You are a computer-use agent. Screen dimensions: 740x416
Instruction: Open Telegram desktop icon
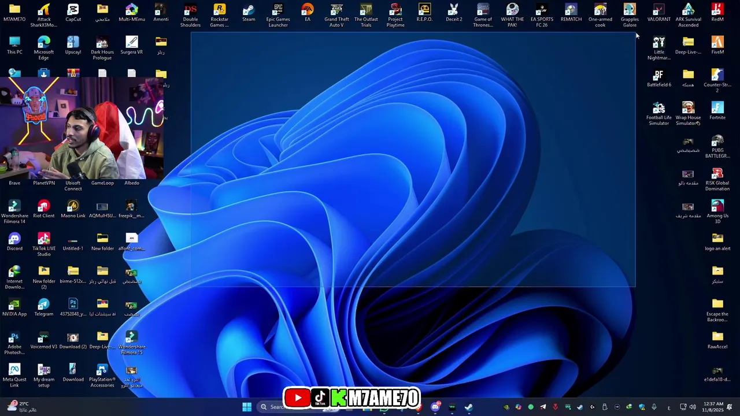43,307
